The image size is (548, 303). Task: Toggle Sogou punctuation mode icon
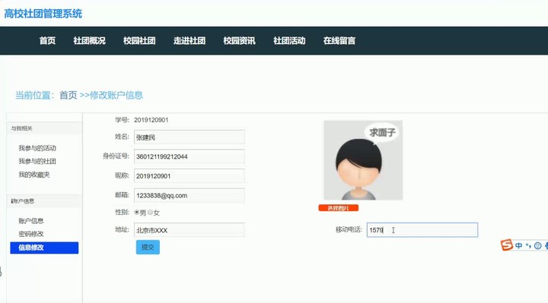528,245
